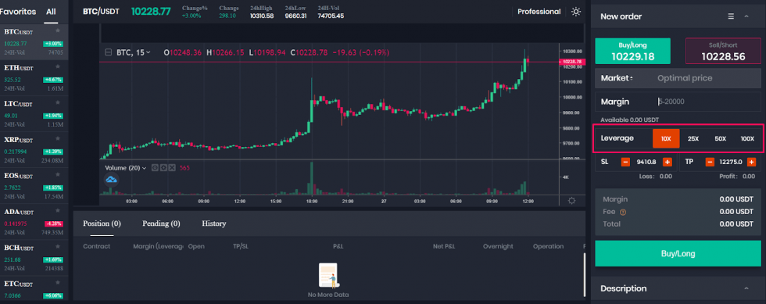Image resolution: width=766 pixels, height=304 pixels.
Task: Hide Volume indicator using eye icon
Action: (x=155, y=168)
